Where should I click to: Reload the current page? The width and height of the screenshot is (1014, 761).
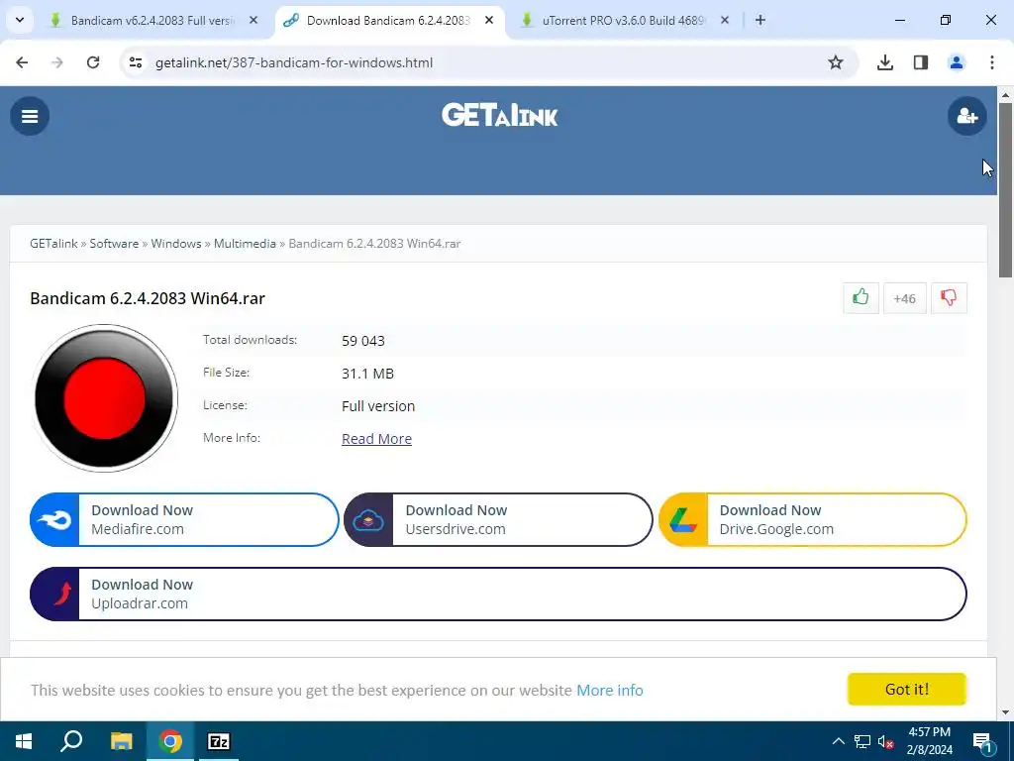(93, 62)
